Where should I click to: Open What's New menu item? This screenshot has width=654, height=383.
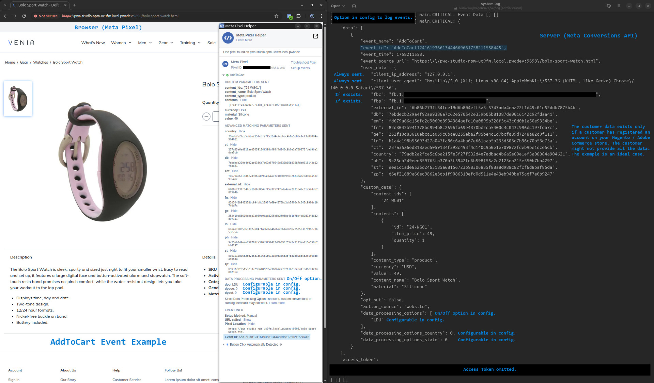[93, 43]
